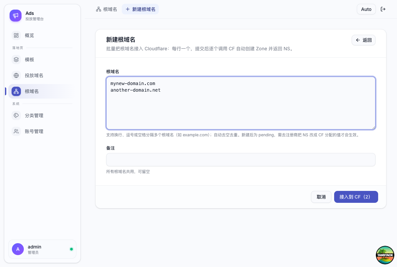Click the 分类管理 tag icon
This screenshot has width=397, height=267.
16,115
